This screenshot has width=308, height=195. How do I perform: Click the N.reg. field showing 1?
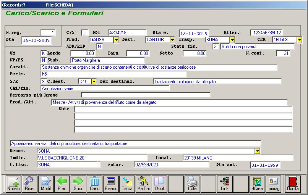(48, 33)
